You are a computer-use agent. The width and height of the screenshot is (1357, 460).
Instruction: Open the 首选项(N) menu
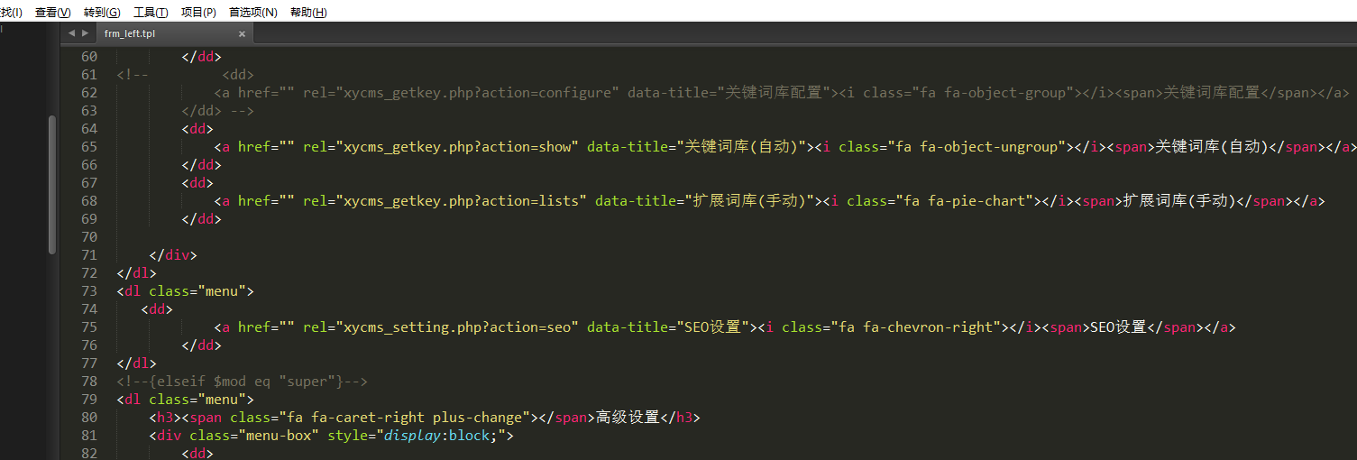[x=253, y=12]
